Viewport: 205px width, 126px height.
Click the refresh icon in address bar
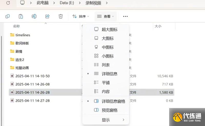pos(8,3)
